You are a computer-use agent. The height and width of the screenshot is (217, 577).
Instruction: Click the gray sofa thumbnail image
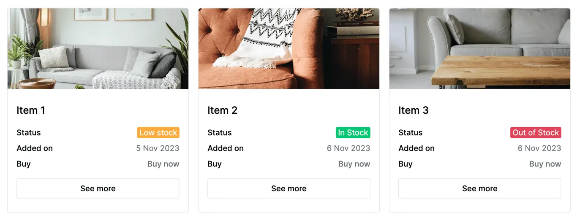[x=98, y=48]
